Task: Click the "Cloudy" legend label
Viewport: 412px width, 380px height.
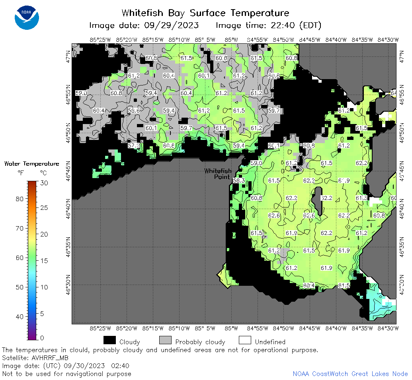Action: (129, 342)
